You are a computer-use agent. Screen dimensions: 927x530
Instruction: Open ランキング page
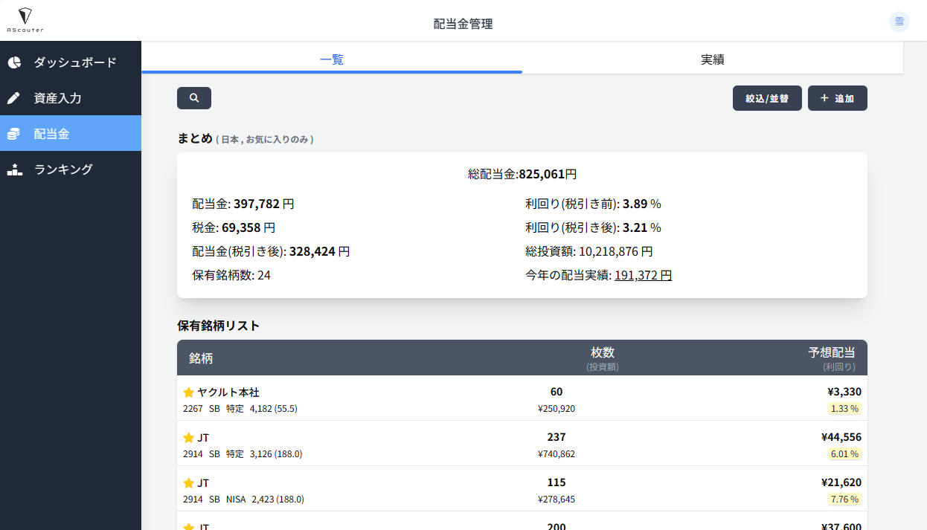(x=71, y=169)
